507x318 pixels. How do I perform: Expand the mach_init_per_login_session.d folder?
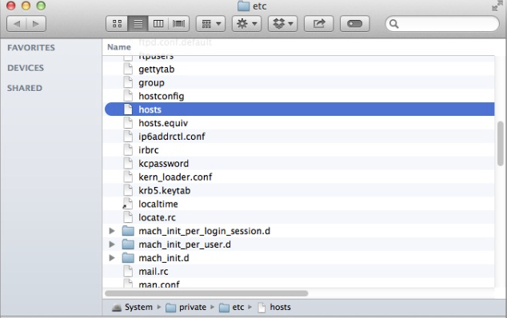112,231
